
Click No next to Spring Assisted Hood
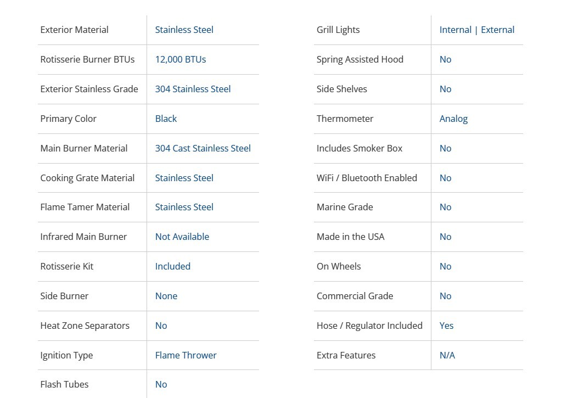445,59
